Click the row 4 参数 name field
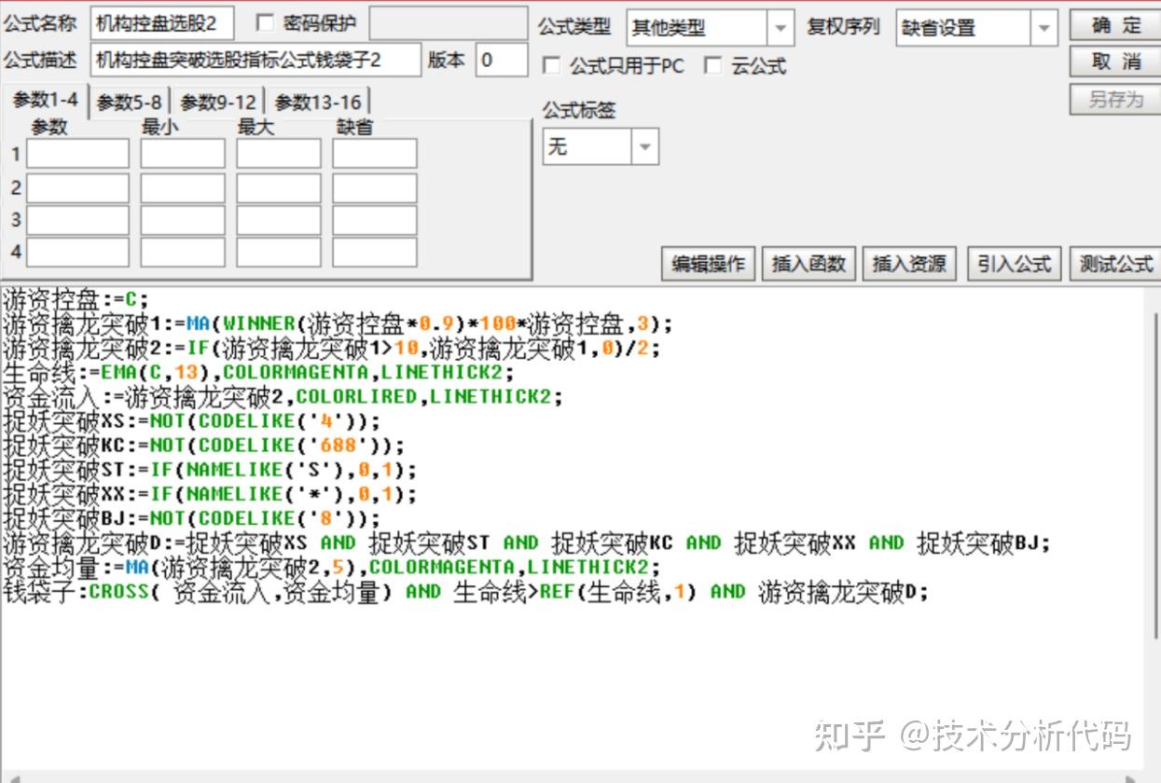 [x=77, y=252]
